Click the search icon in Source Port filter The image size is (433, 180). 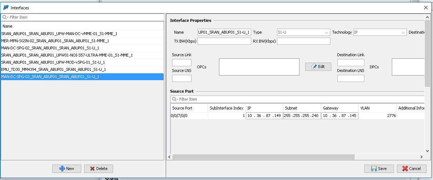point(175,99)
